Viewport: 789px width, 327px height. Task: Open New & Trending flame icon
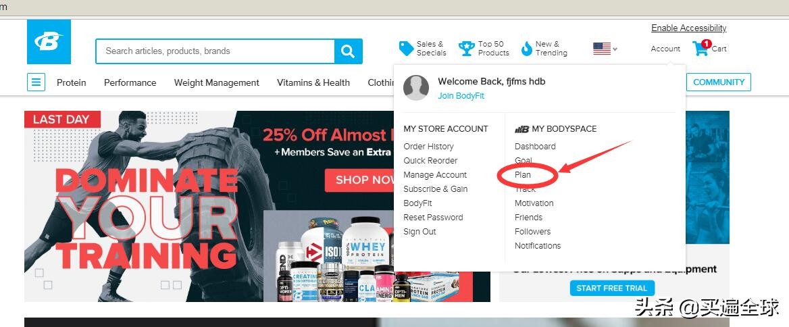pyautogui.click(x=526, y=49)
